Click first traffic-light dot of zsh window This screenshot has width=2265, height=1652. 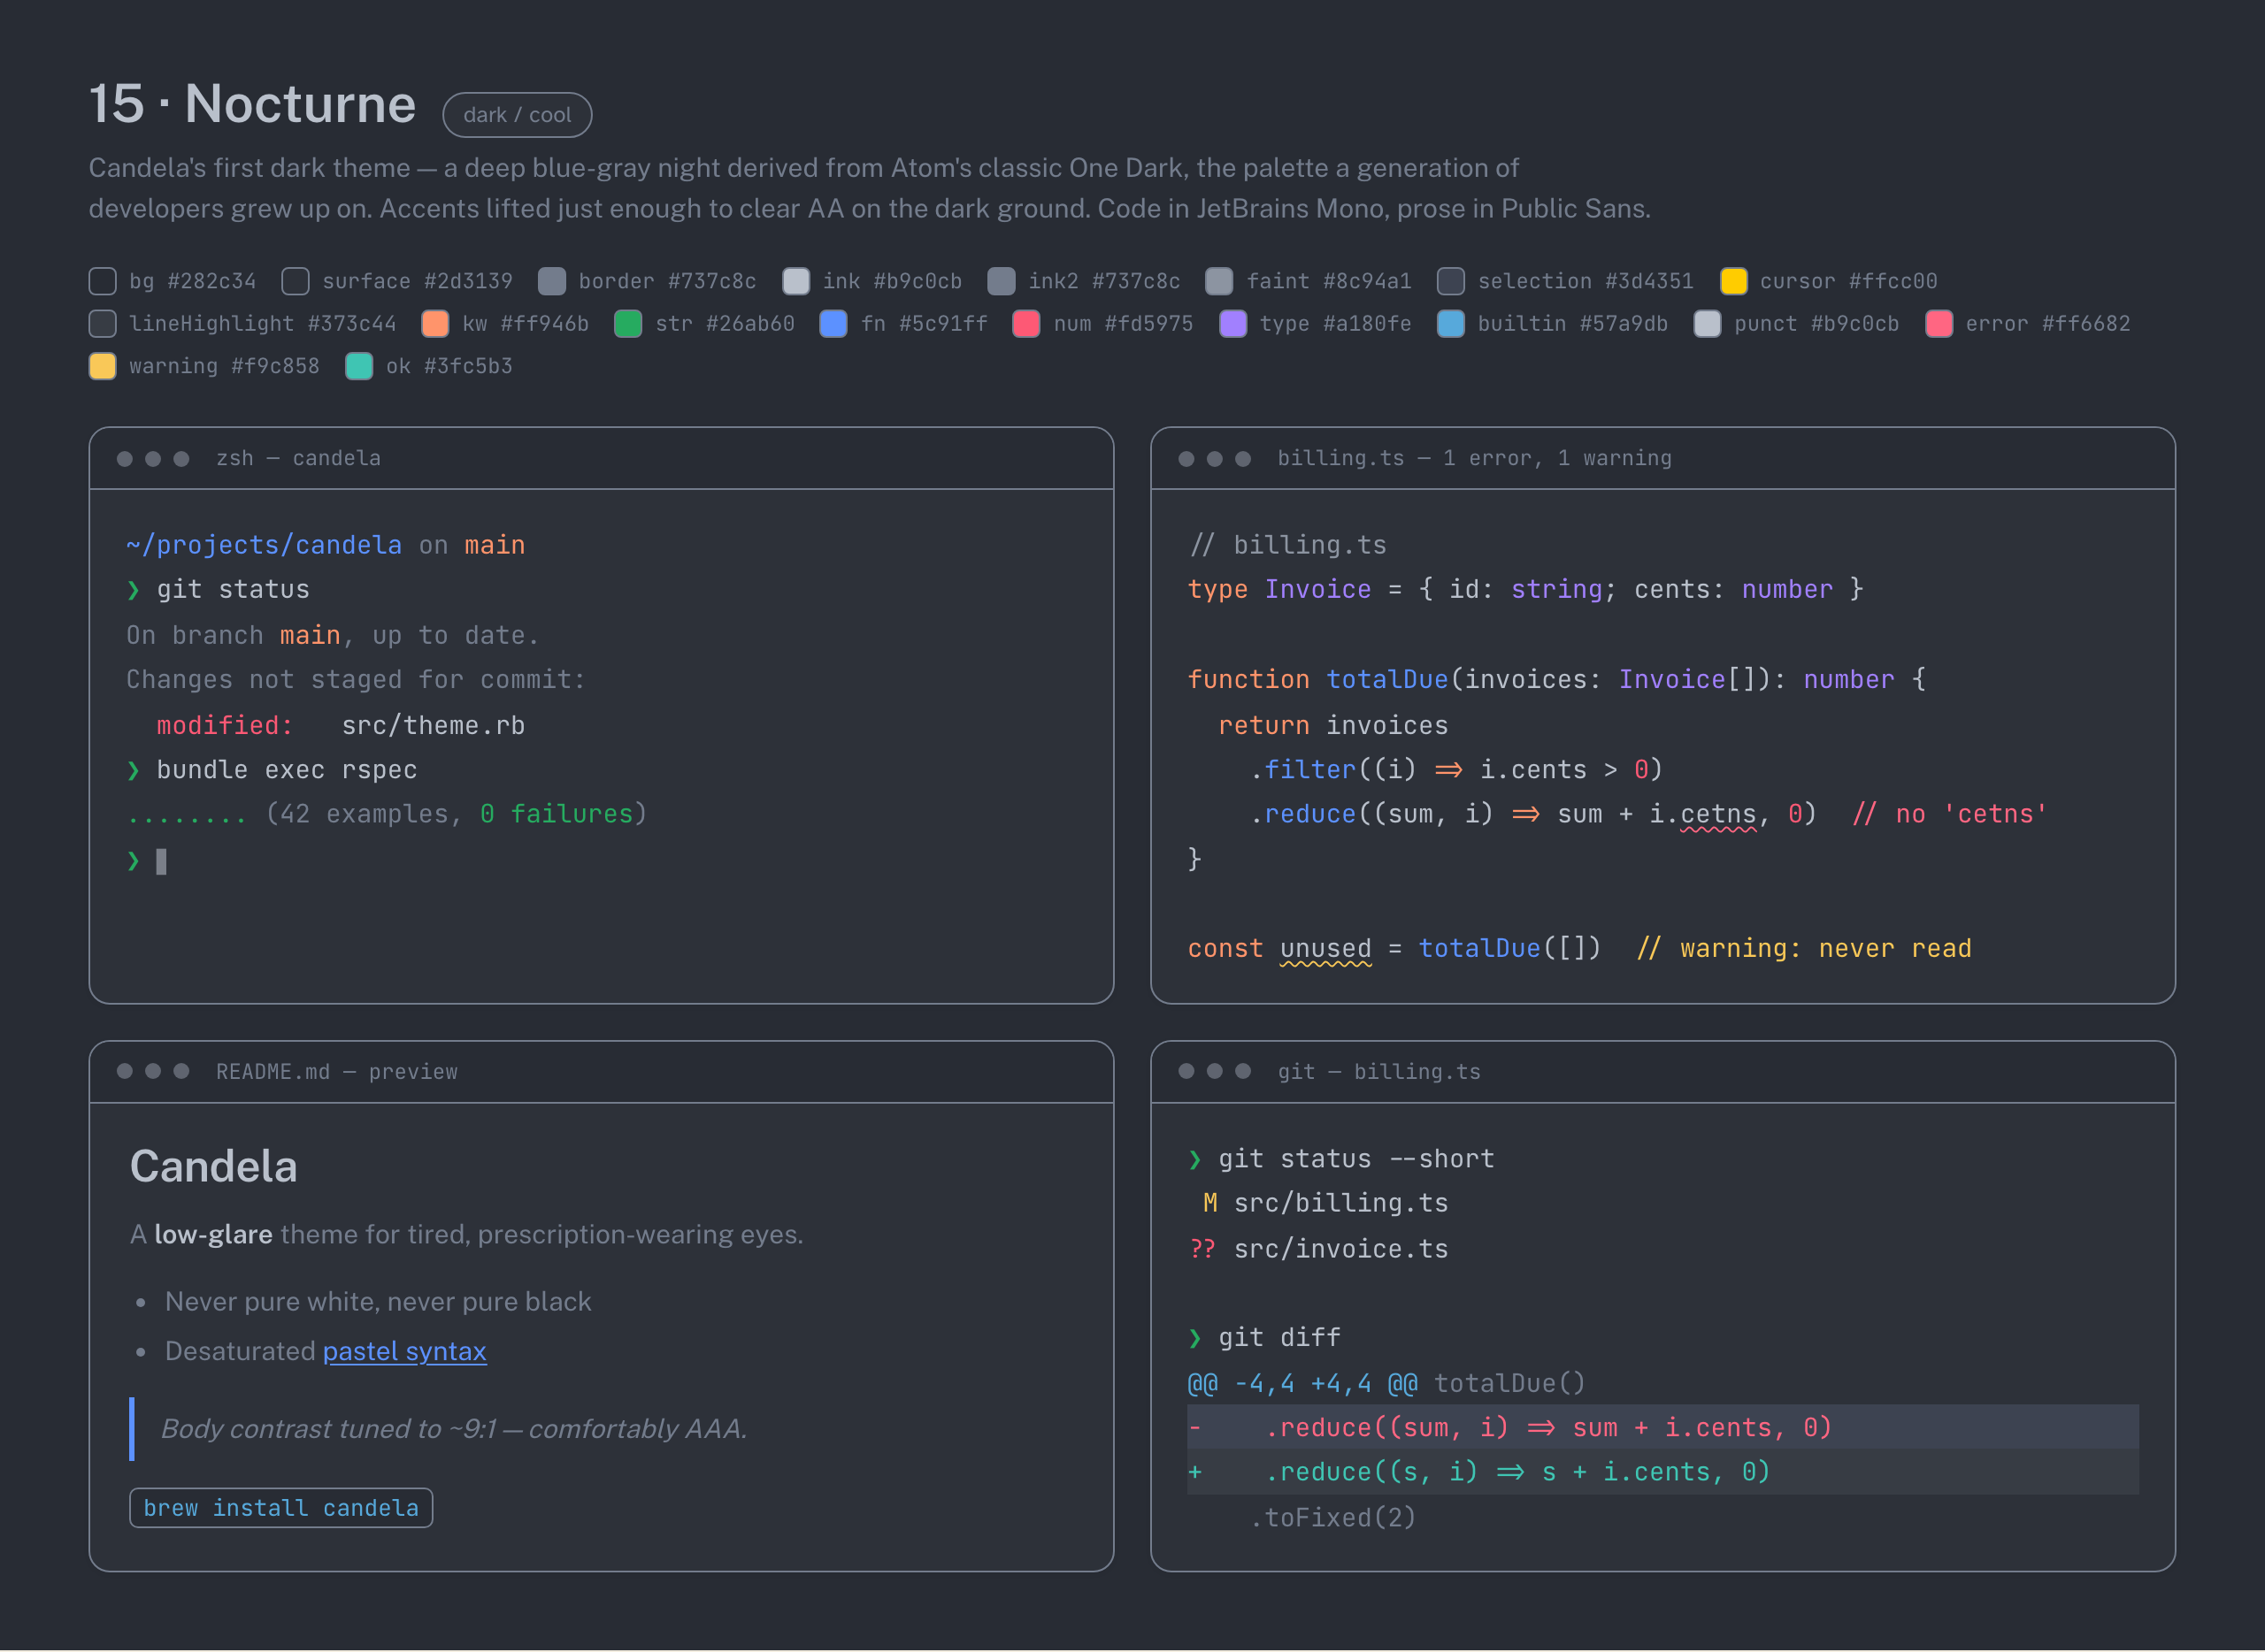tap(125, 459)
